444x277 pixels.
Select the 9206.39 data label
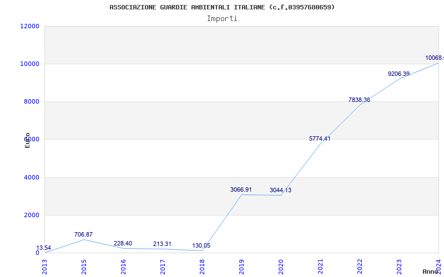398,74
